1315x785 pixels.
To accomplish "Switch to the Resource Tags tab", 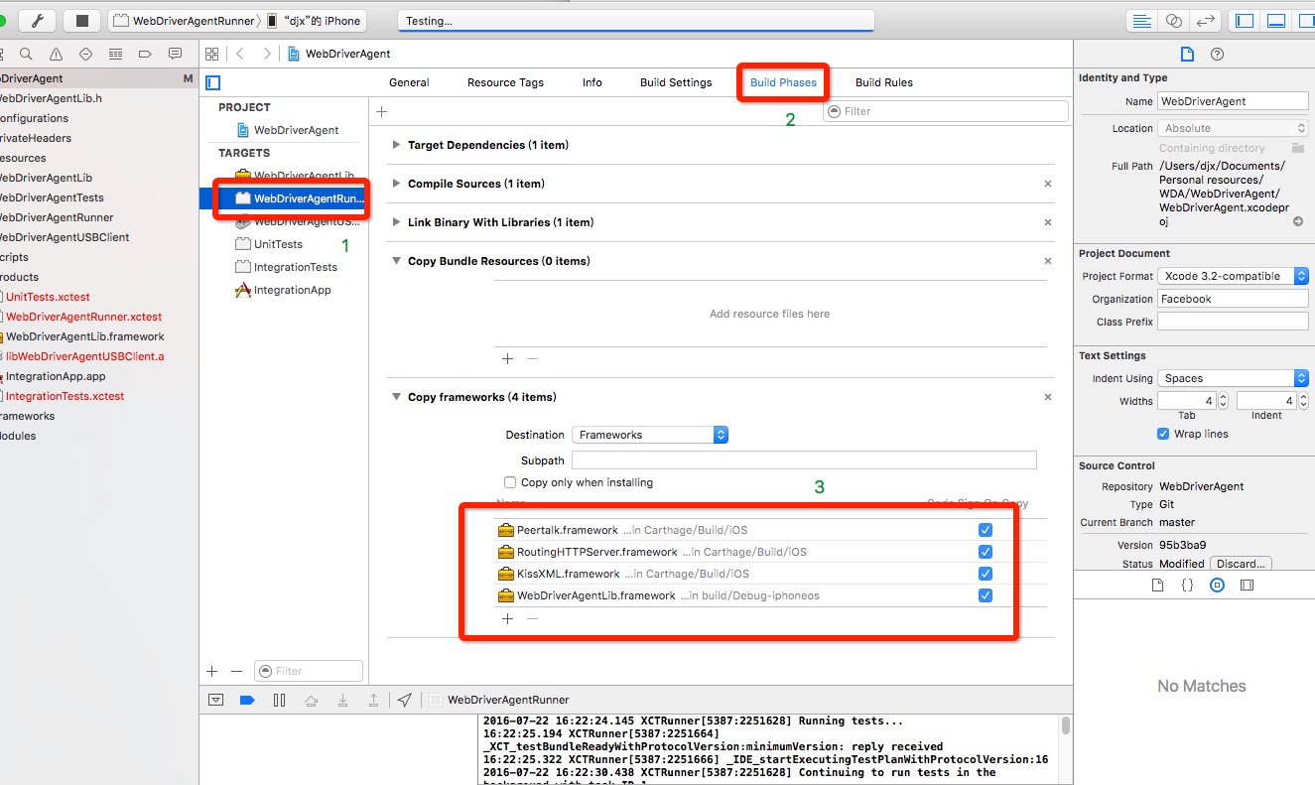I will tap(505, 82).
